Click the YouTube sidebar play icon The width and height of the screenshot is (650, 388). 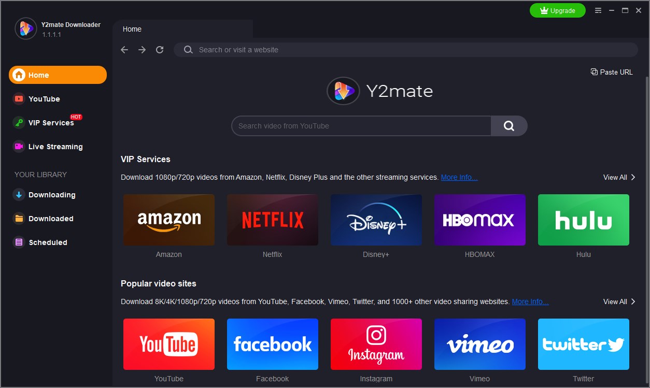click(x=19, y=99)
